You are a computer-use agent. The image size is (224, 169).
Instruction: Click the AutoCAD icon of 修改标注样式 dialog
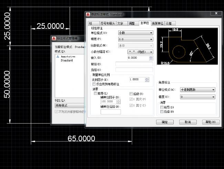click(x=88, y=14)
